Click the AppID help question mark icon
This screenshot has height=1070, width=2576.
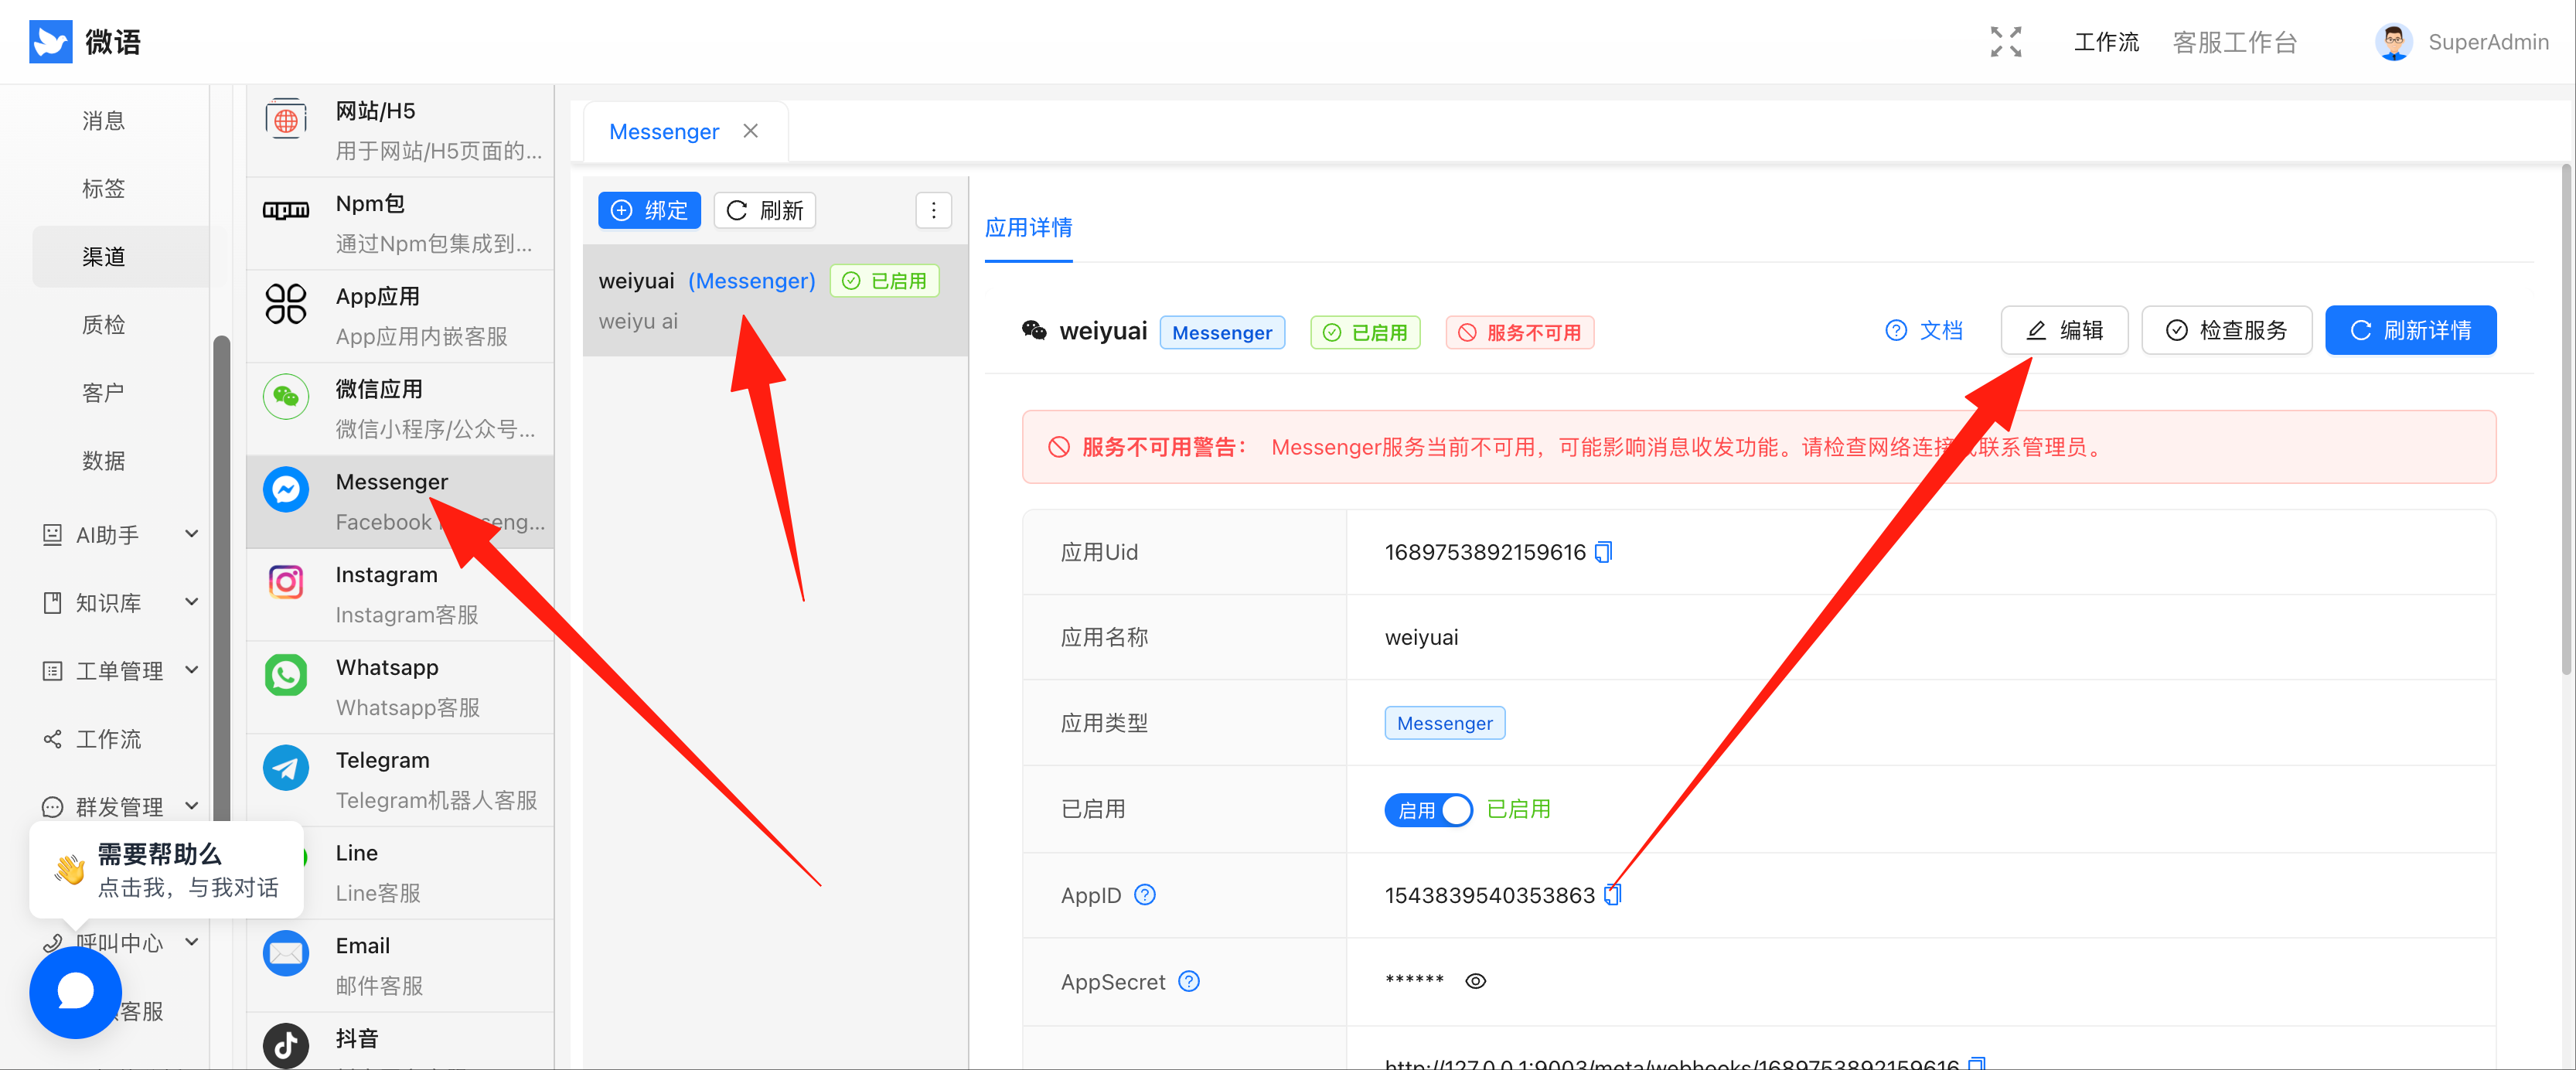click(x=1145, y=895)
